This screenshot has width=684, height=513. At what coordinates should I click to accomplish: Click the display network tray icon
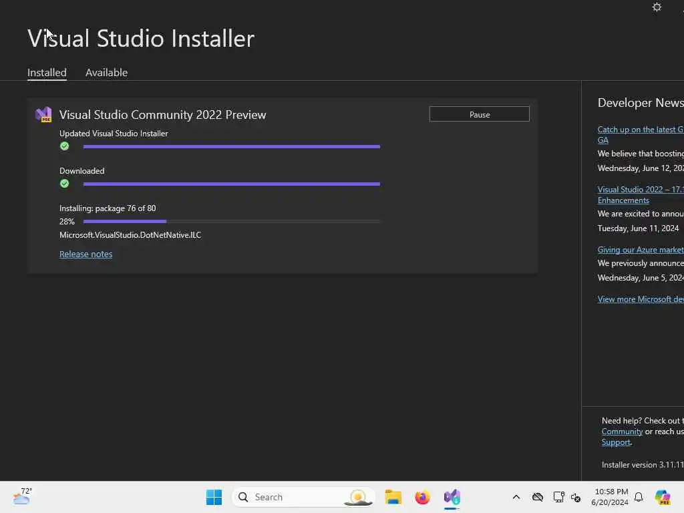tap(558, 497)
